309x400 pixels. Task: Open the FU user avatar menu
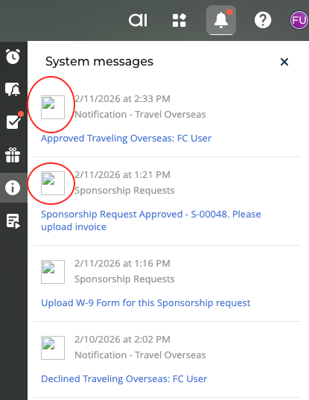[x=299, y=20]
